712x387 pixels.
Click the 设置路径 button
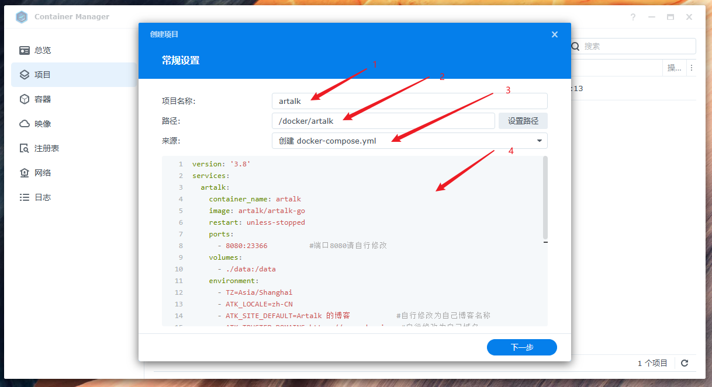(523, 121)
